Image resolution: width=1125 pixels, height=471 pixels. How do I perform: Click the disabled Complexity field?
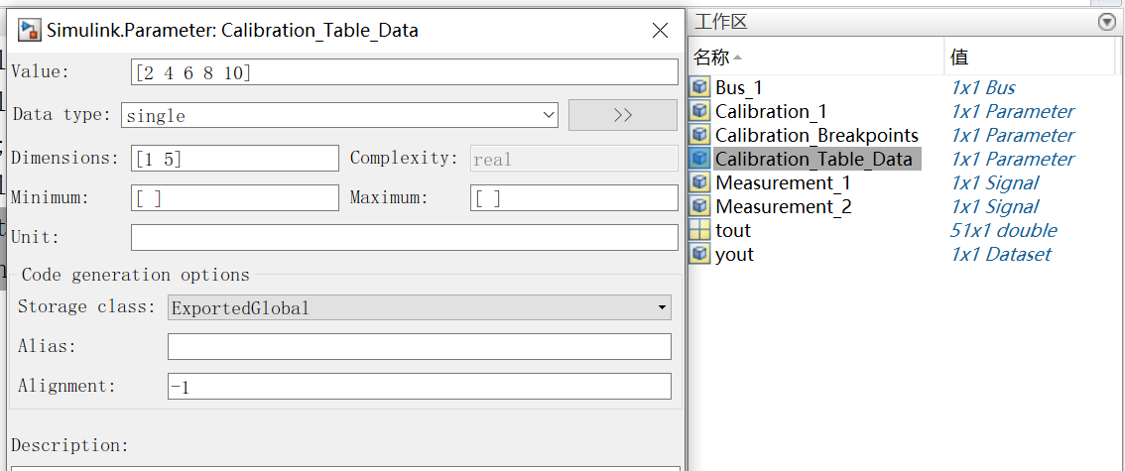pyautogui.click(x=574, y=159)
